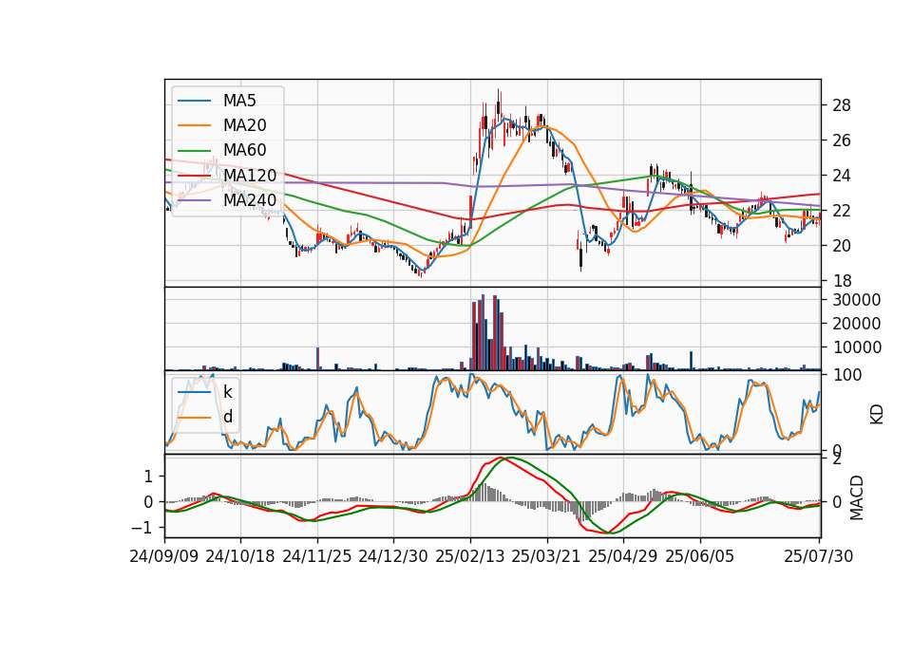Click the orange MA20 legend line sample
The width and height of the screenshot is (912, 655).
[x=194, y=126]
